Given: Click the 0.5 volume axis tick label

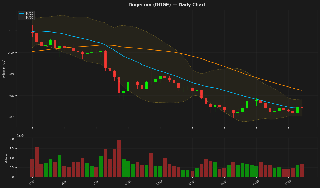Looking at the screenshot, I should click(x=12, y=168).
